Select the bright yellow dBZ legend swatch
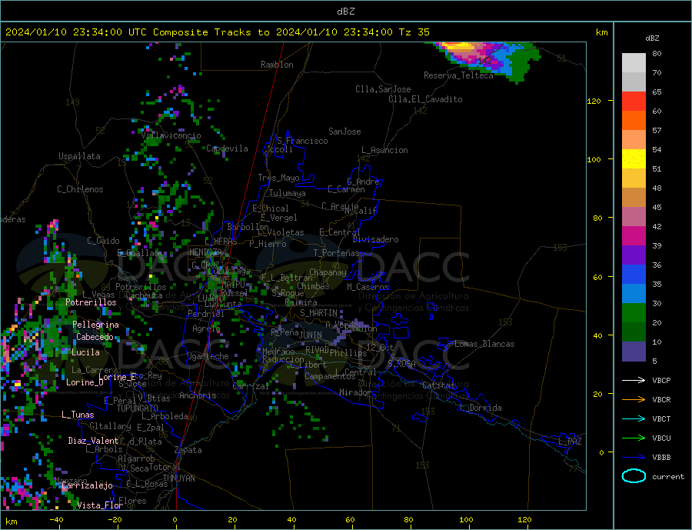 (634, 159)
